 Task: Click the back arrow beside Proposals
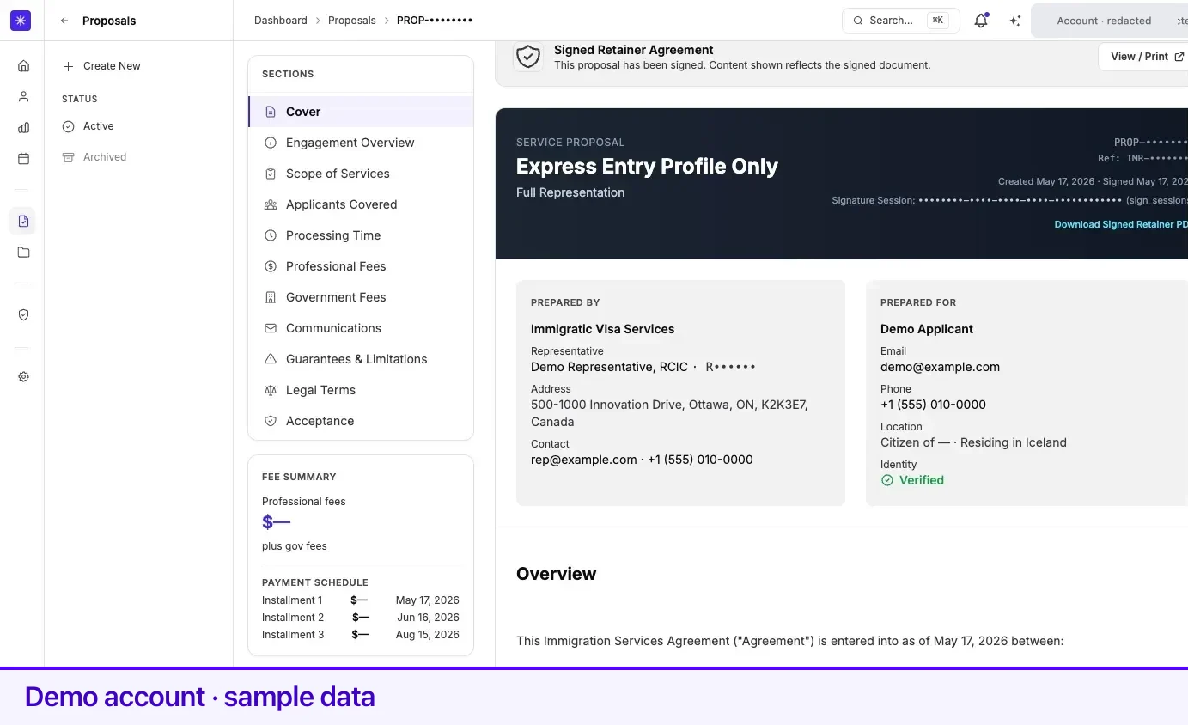(x=64, y=21)
